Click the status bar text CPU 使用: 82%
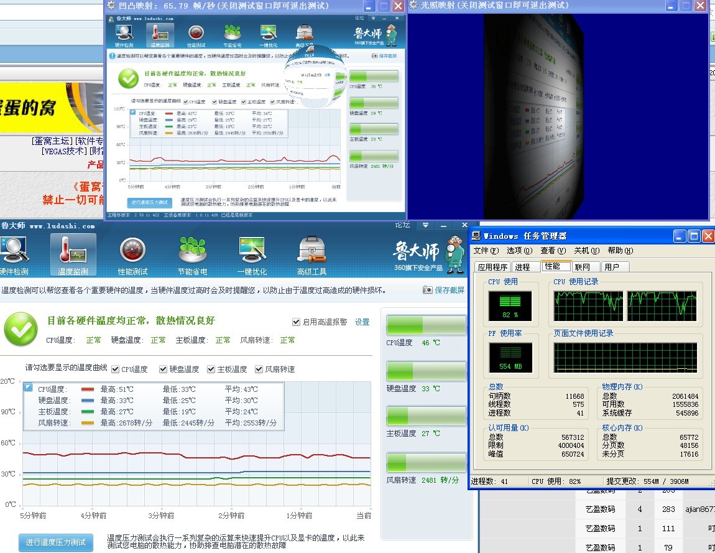Image resolution: width=715 pixels, height=553 pixels. pos(556,481)
